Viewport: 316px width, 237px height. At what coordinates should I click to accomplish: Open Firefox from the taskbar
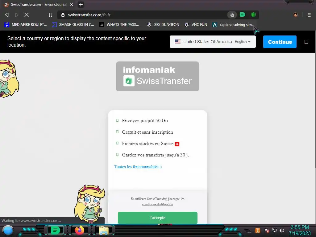tap(79, 230)
